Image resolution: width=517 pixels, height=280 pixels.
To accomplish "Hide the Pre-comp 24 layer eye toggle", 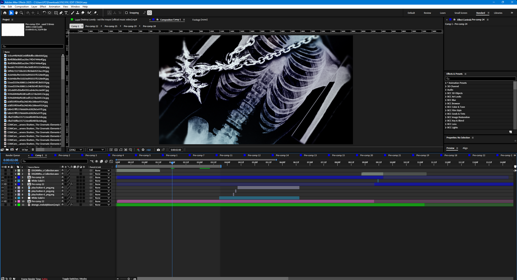I will (x=3, y=178).
